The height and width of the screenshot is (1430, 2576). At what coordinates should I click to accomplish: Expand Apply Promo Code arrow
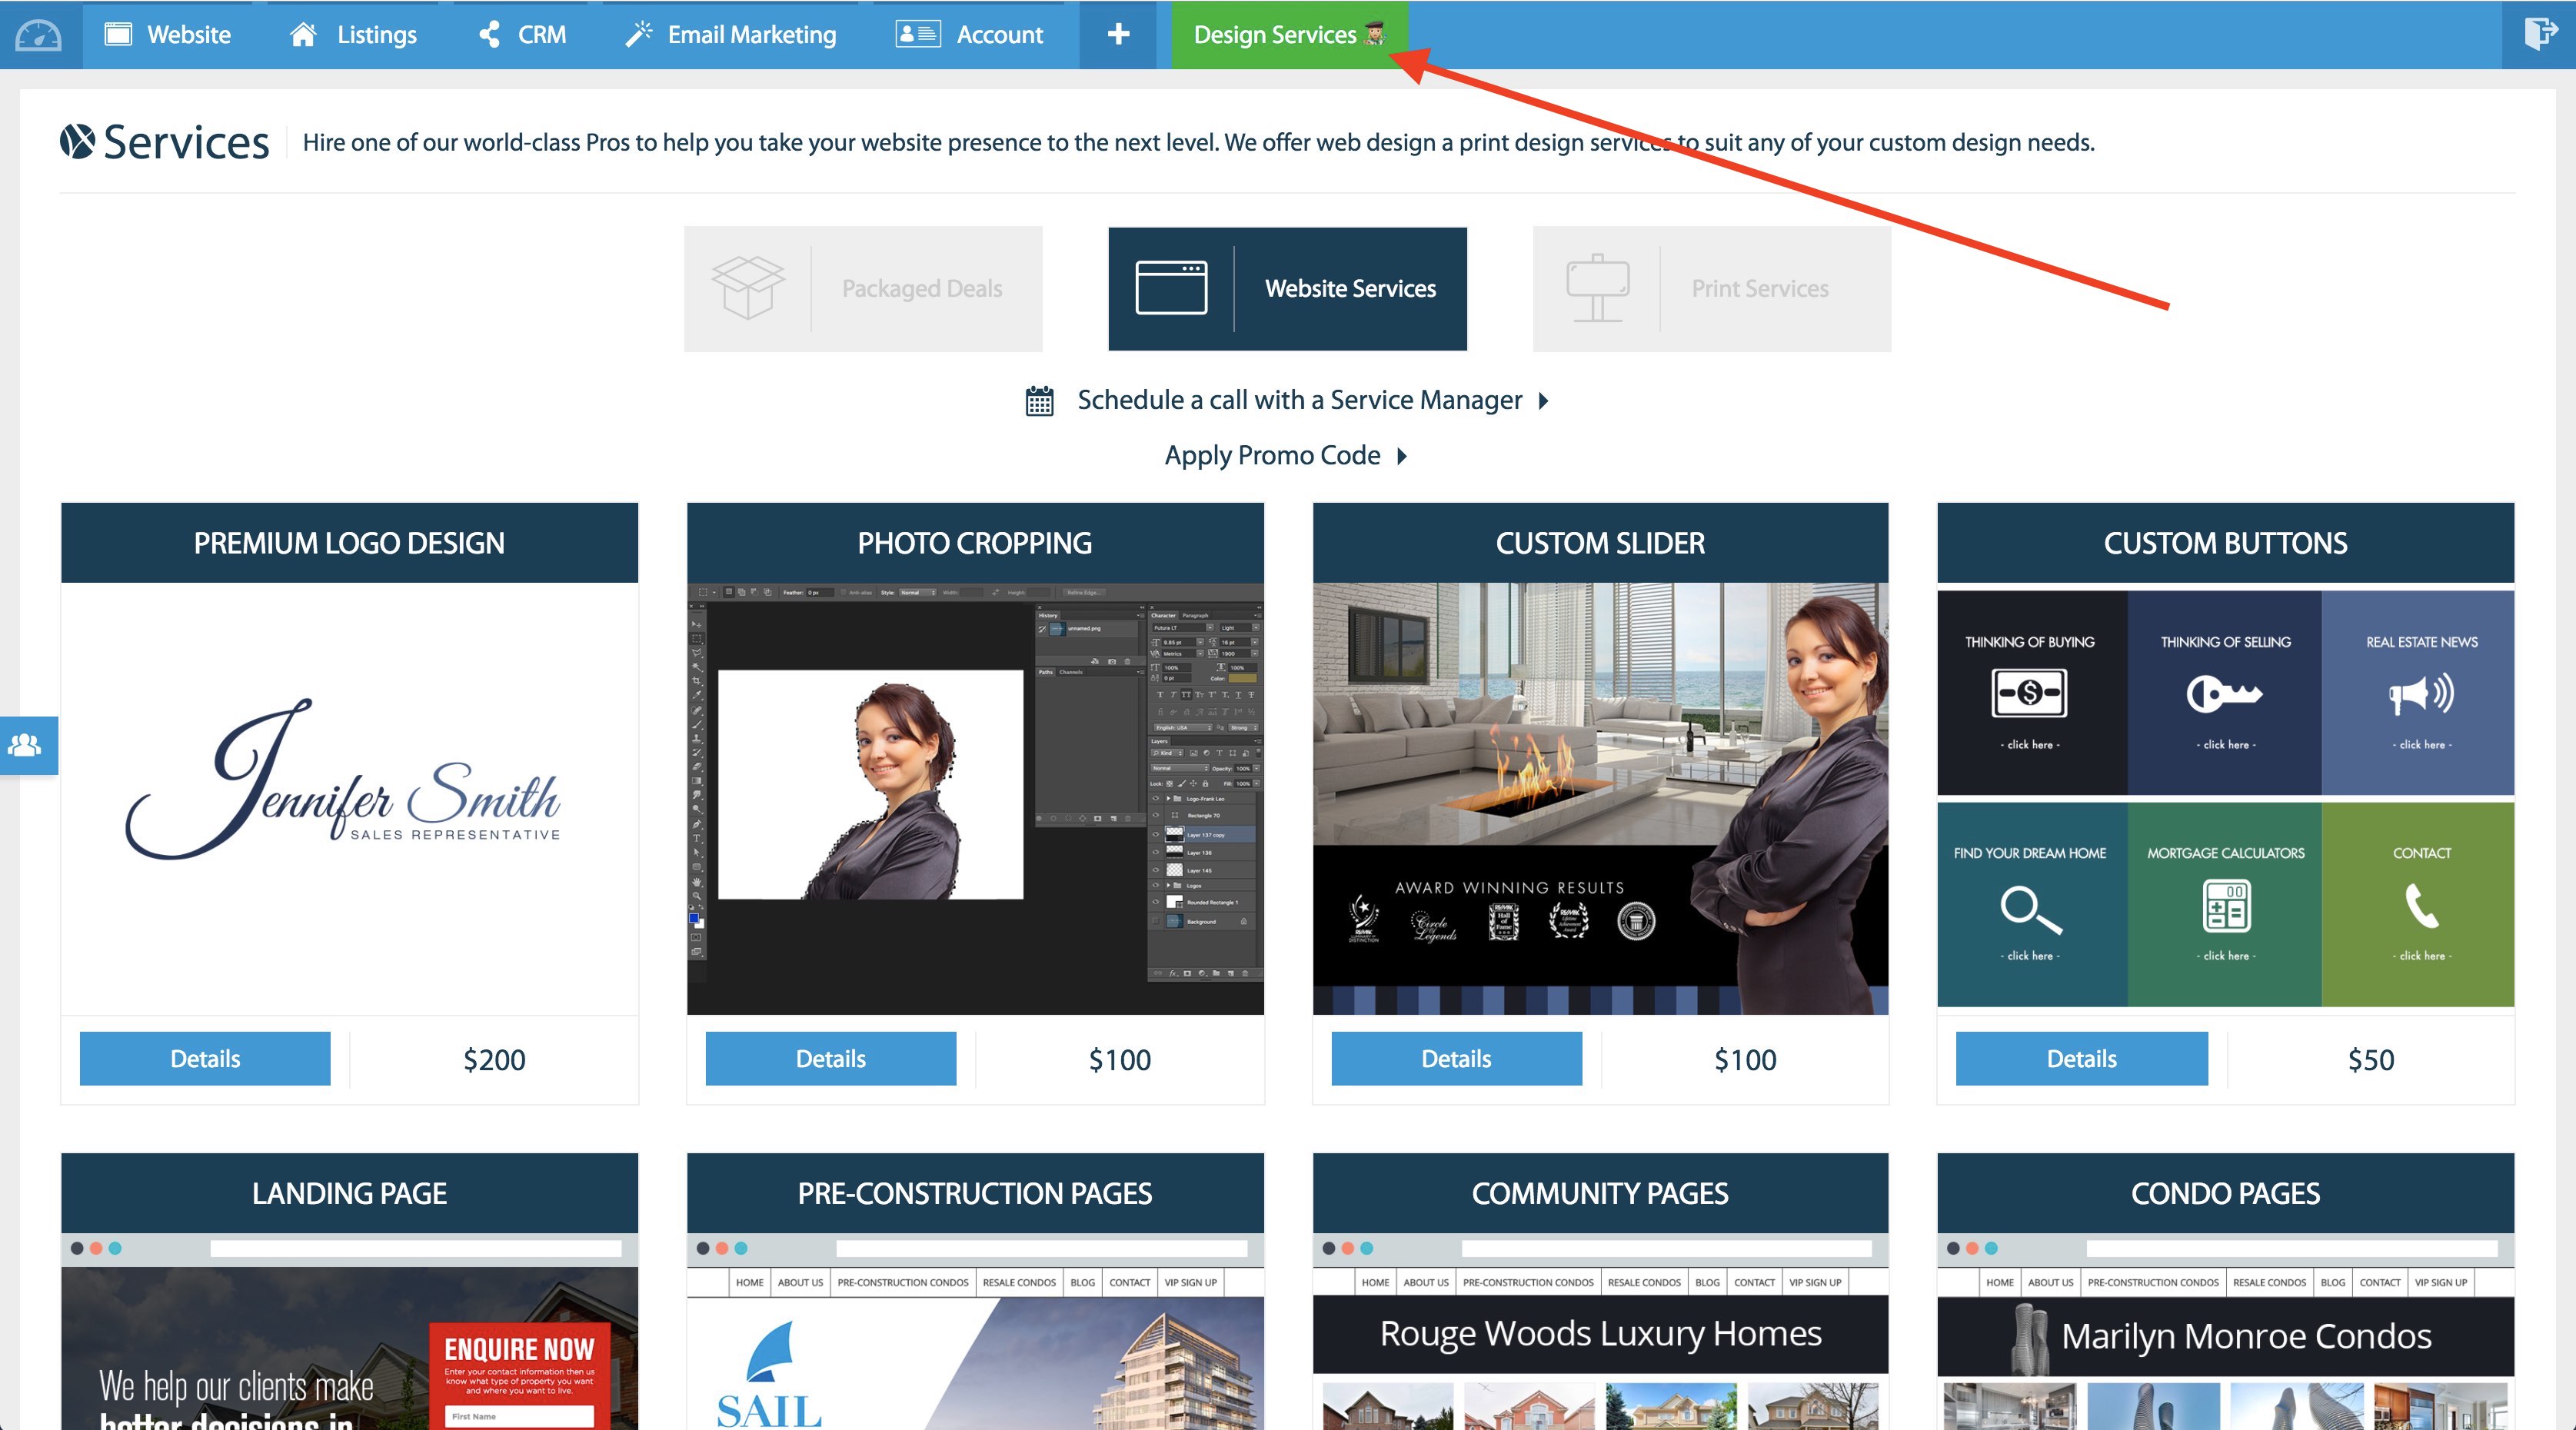tap(1402, 456)
